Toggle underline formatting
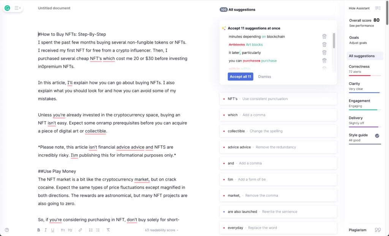Viewport: 389px width, 236px height. [52, 230]
